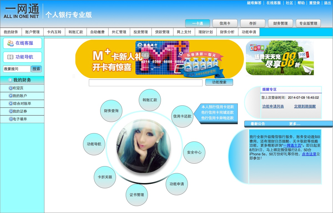Click the arrow icon beside 我的证券
Image resolution: width=333 pixels, height=213 pixels.
(11, 111)
